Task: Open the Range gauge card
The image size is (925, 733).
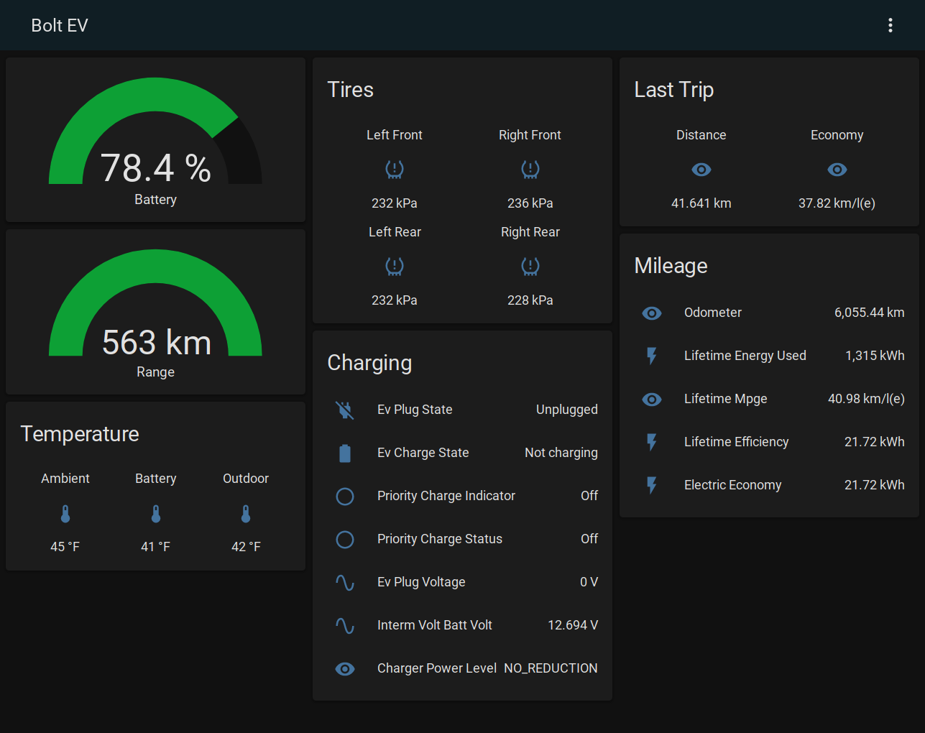Action: pos(155,312)
